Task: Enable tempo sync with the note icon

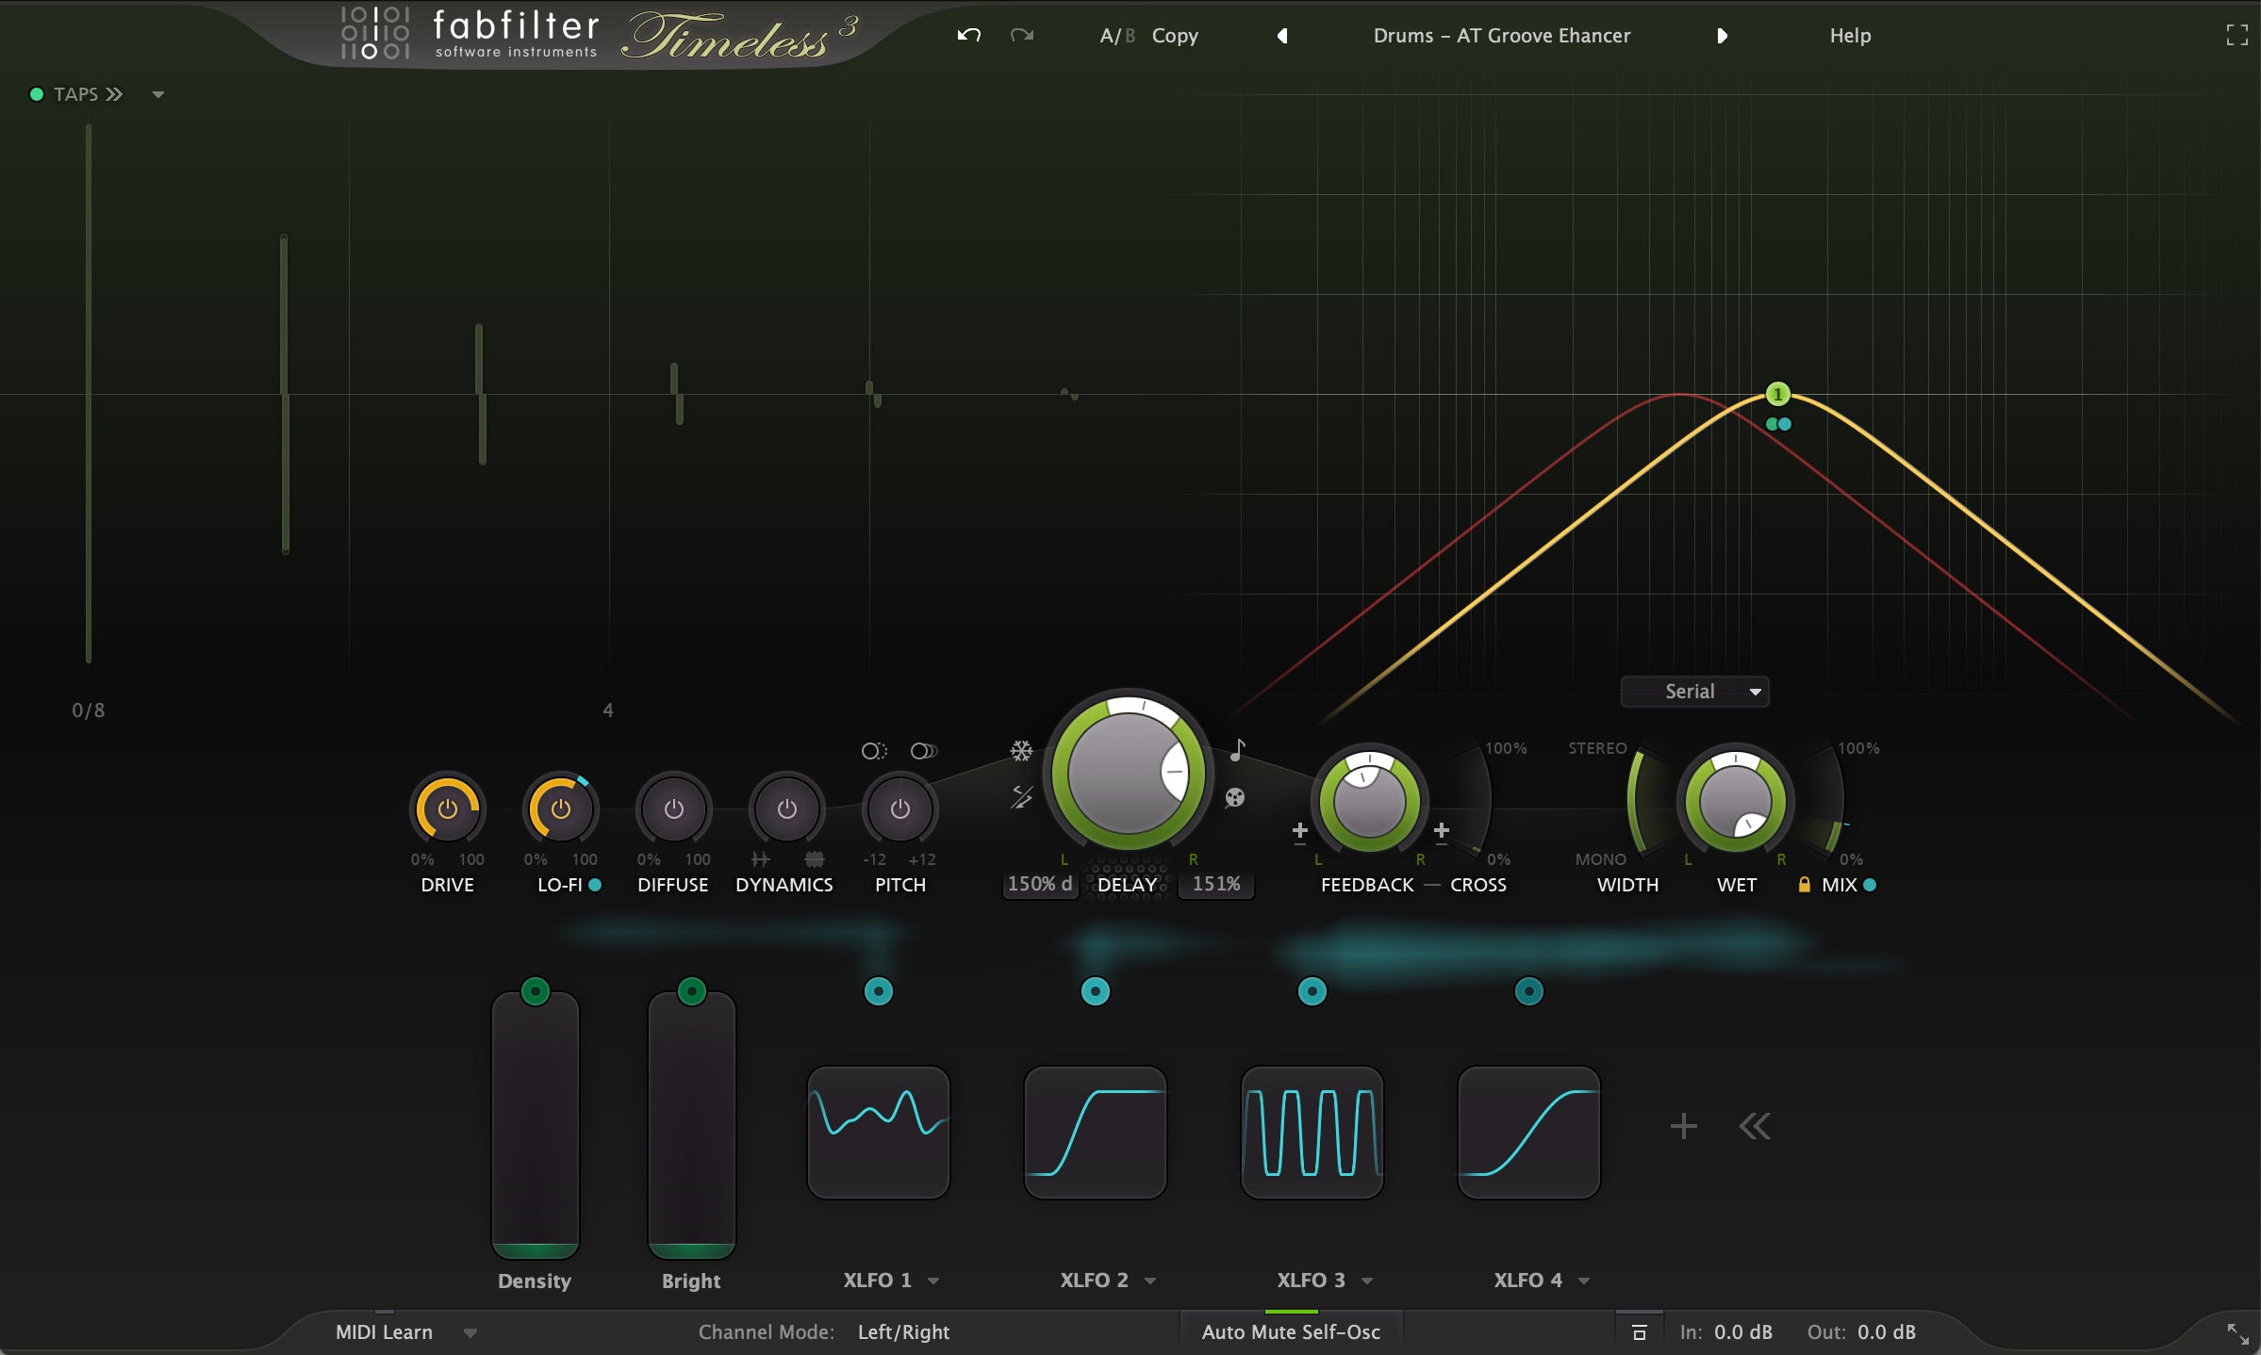Action: click(1237, 750)
